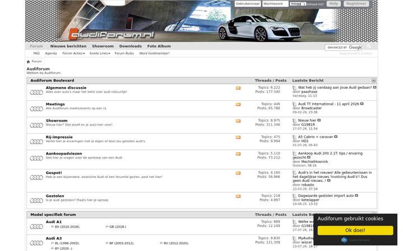Open the RSS feed icon for Gespot!
Image resolution: width=403 pixels, height=251 pixels.
(238, 173)
